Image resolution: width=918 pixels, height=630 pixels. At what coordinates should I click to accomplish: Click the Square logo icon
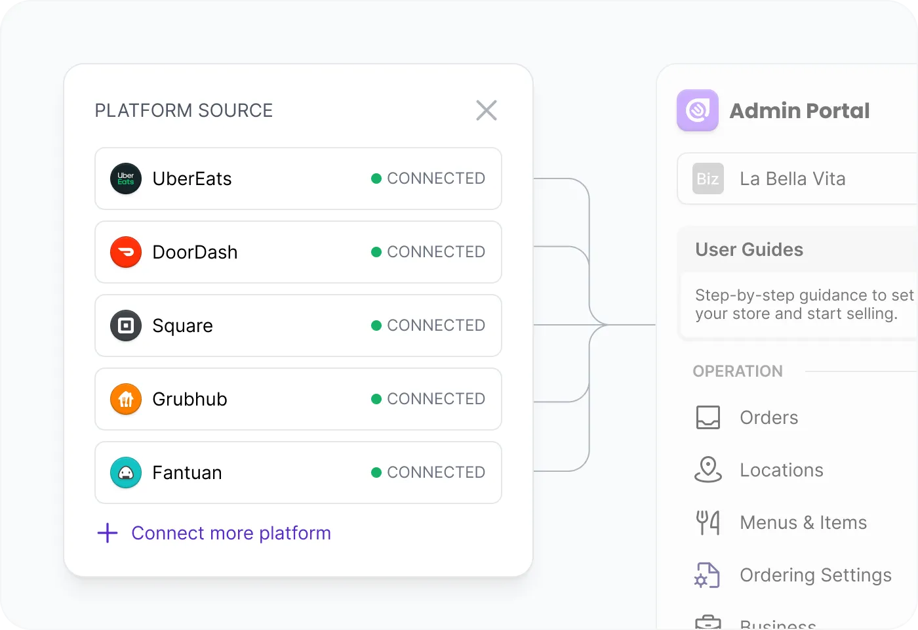click(126, 325)
